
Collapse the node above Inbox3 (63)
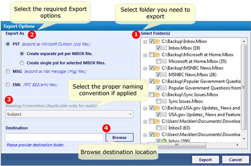[x=145, y=122]
